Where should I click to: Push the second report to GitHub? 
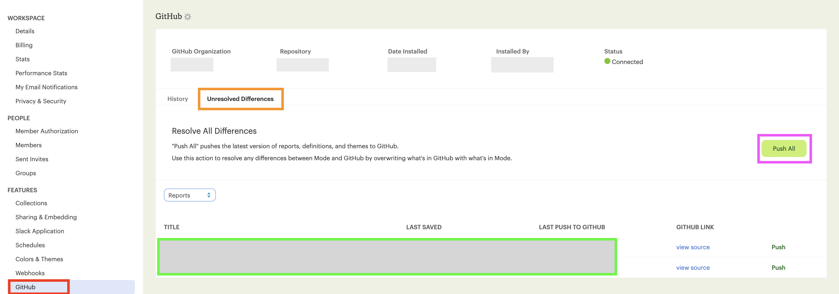point(778,267)
